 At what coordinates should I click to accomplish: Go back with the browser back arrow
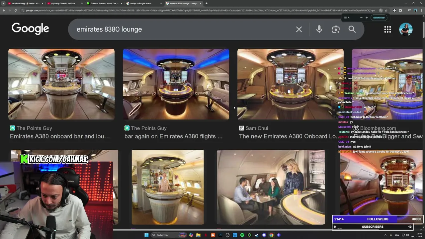tap(3, 10)
